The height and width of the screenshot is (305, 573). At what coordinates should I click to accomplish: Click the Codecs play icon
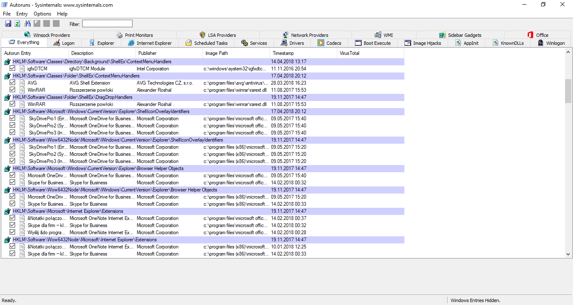[321, 43]
